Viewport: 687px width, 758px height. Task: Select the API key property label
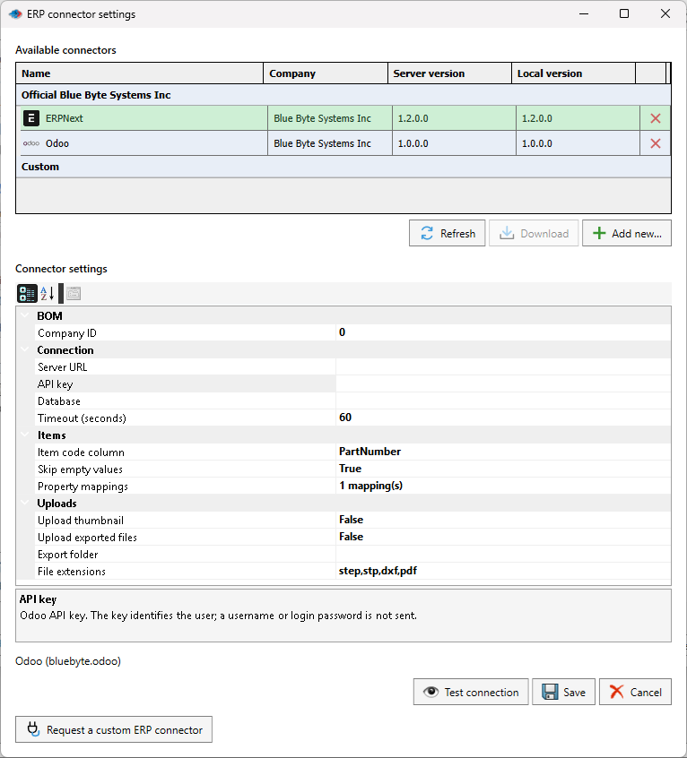pos(55,384)
